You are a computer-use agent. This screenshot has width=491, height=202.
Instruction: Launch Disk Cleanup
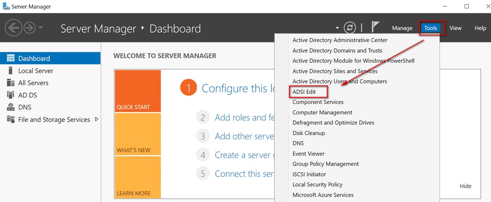[309, 133]
